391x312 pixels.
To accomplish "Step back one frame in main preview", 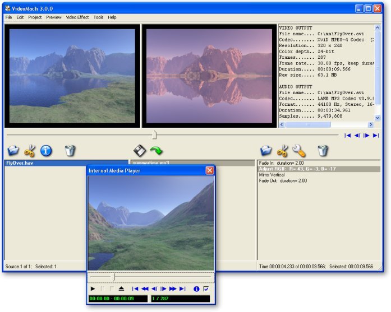I will pos(357,135).
